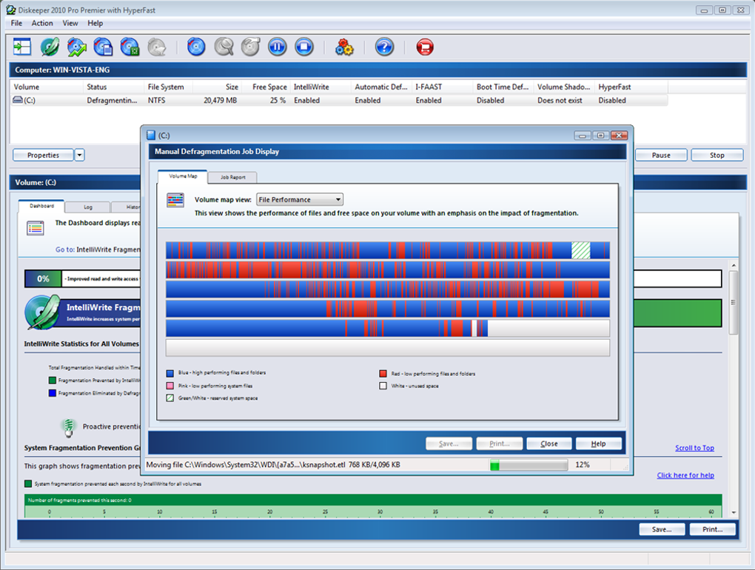Viewport: 755px width, 570px height.
Task: Click the Pause button
Action: [661, 155]
